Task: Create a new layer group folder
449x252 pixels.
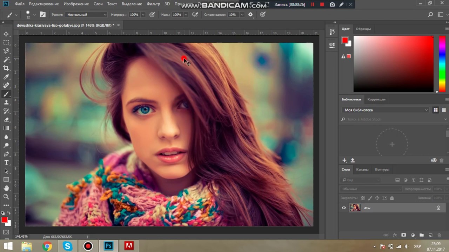Action: tap(422, 235)
